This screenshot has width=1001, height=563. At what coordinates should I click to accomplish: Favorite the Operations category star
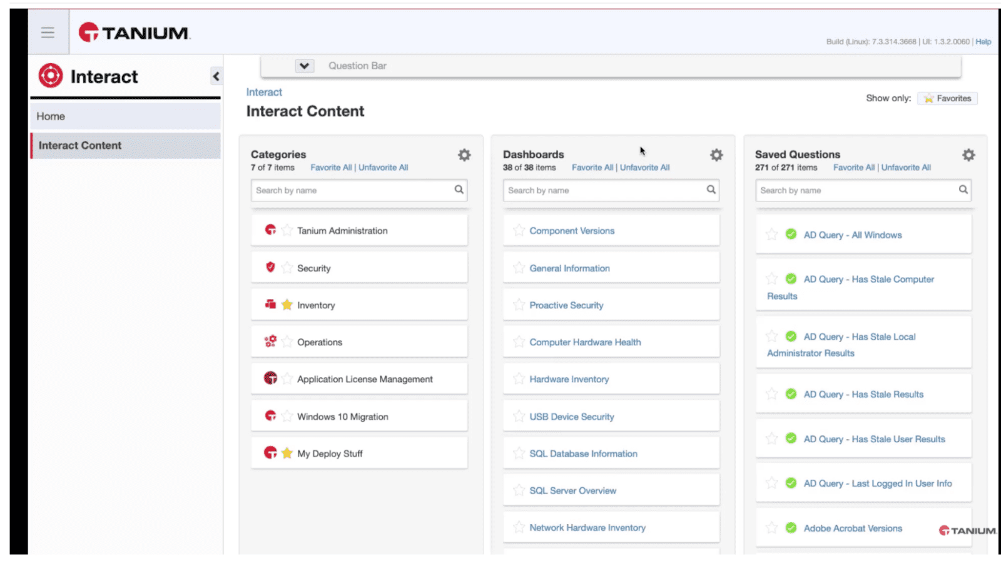287,342
